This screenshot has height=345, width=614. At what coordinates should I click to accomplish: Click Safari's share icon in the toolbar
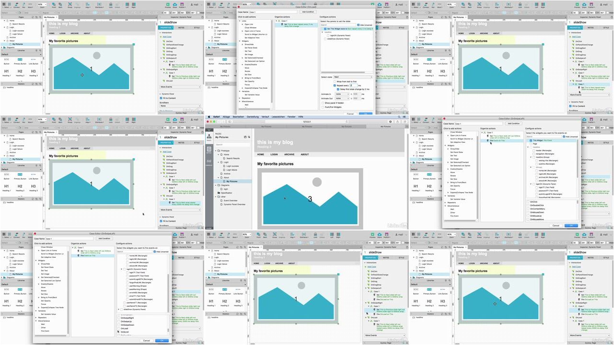click(x=397, y=122)
